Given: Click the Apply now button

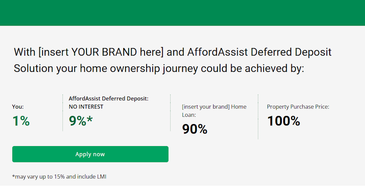Looking at the screenshot, I should coord(90,154).
